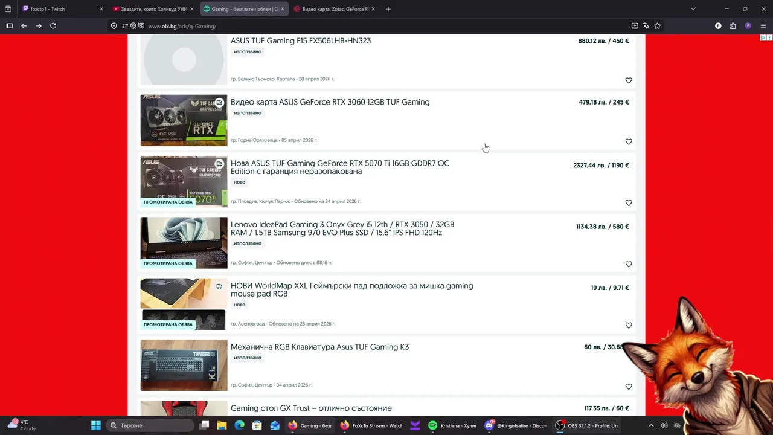The height and width of the screenshot is (435, 773).
Task: Open Windows Start menu
Action: [95, 425]
